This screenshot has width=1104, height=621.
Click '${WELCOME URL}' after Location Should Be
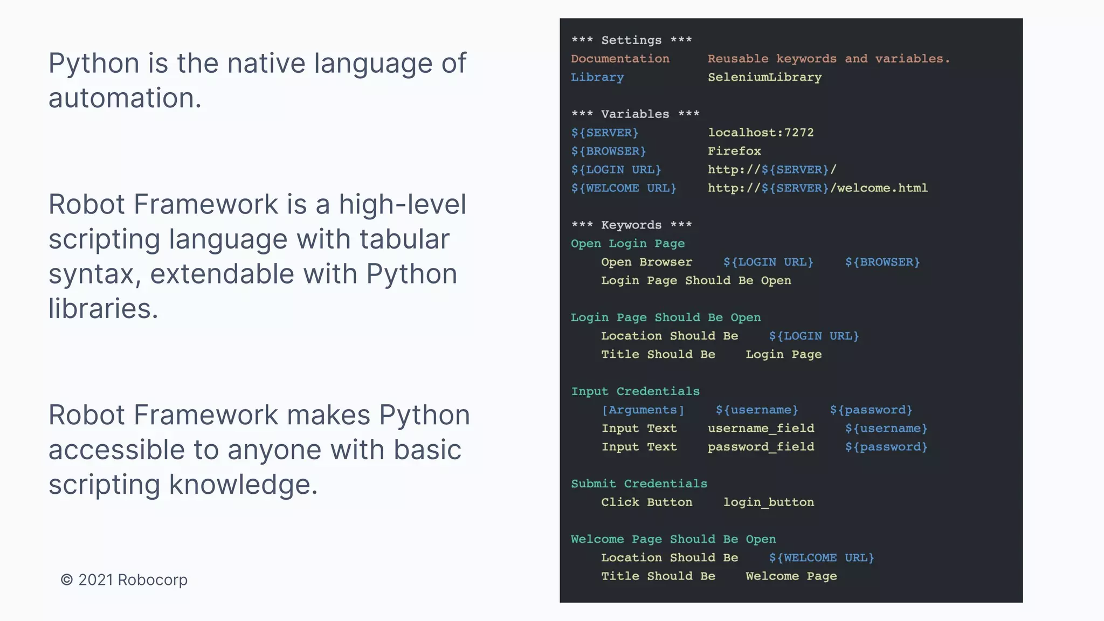pyautogui.click(x=821, y=557)
